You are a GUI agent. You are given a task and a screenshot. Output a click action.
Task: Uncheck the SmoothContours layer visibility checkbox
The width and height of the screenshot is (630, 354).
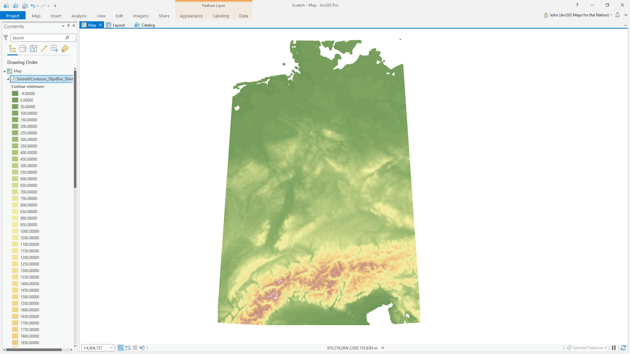13,79
